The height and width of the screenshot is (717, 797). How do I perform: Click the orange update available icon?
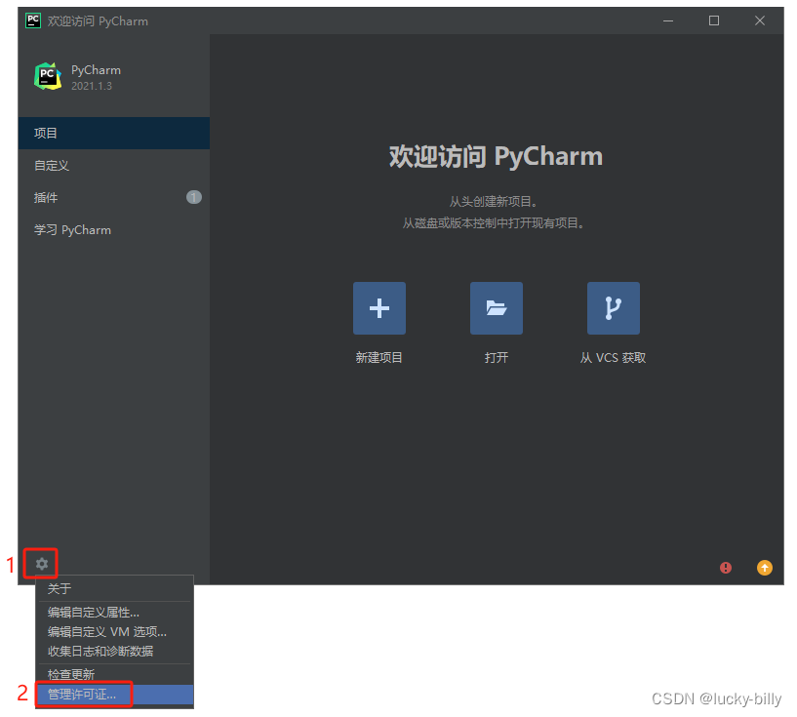[x=765, y=568]
